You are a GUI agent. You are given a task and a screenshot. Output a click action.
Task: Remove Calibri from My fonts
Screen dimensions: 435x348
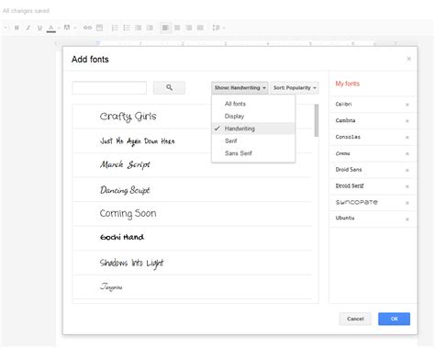pyautogui.click(x=407, y=105)
